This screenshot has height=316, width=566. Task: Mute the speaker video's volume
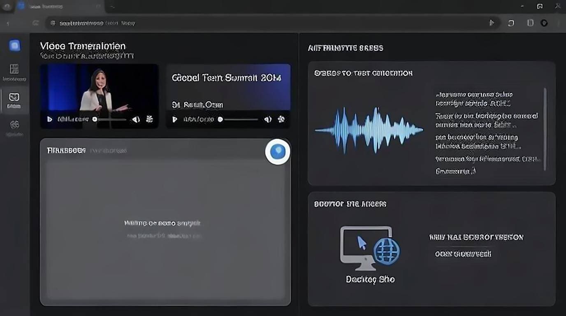click(136, 119)
